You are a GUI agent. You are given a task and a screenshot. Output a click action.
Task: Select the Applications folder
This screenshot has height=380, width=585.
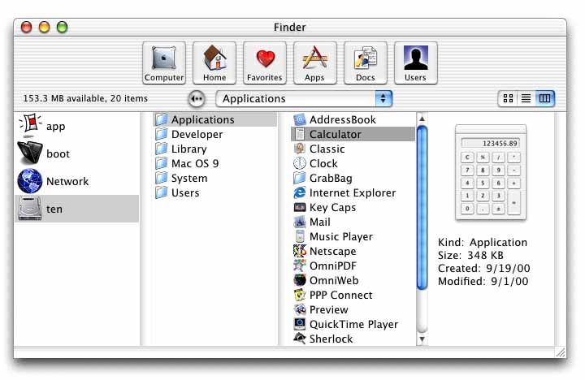tap(215, 119)
